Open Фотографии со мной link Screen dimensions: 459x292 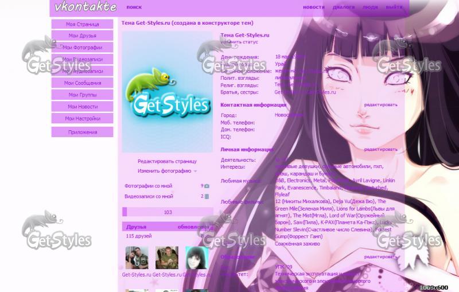click(x=149, y=186)
